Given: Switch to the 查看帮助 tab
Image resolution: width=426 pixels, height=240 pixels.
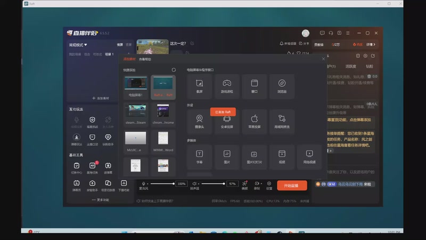Looking at the screenshot, I should [145, 59].
